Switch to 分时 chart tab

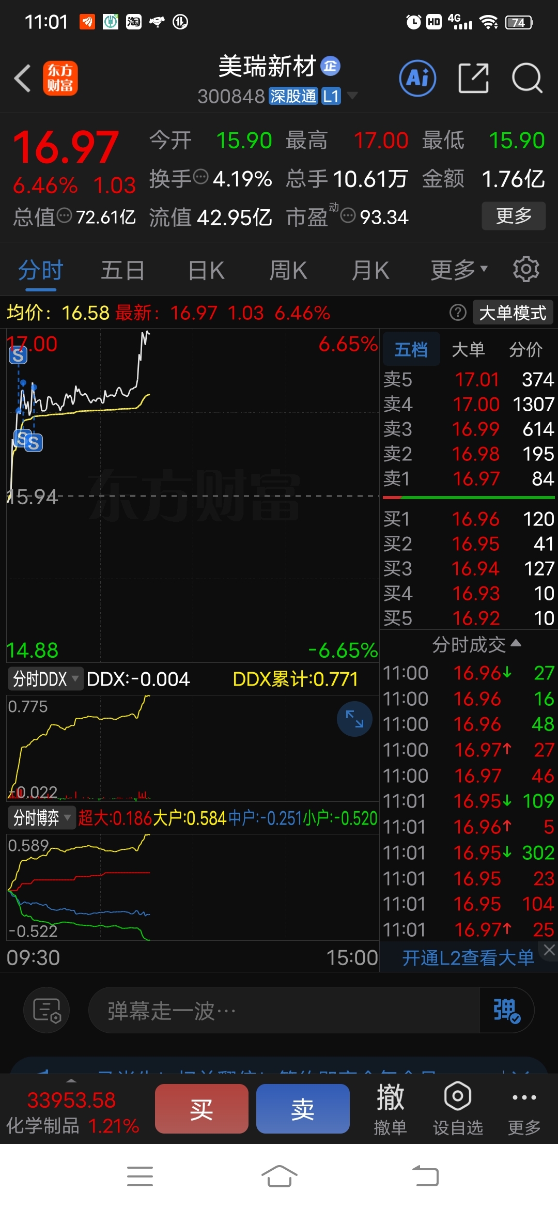41,270
